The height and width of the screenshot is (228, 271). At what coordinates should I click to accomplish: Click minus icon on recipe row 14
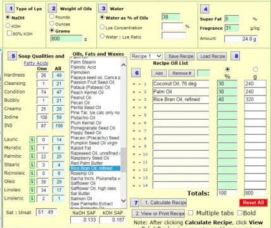pos(139,186)
